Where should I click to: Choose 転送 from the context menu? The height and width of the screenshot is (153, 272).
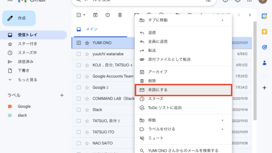[183, 51]
